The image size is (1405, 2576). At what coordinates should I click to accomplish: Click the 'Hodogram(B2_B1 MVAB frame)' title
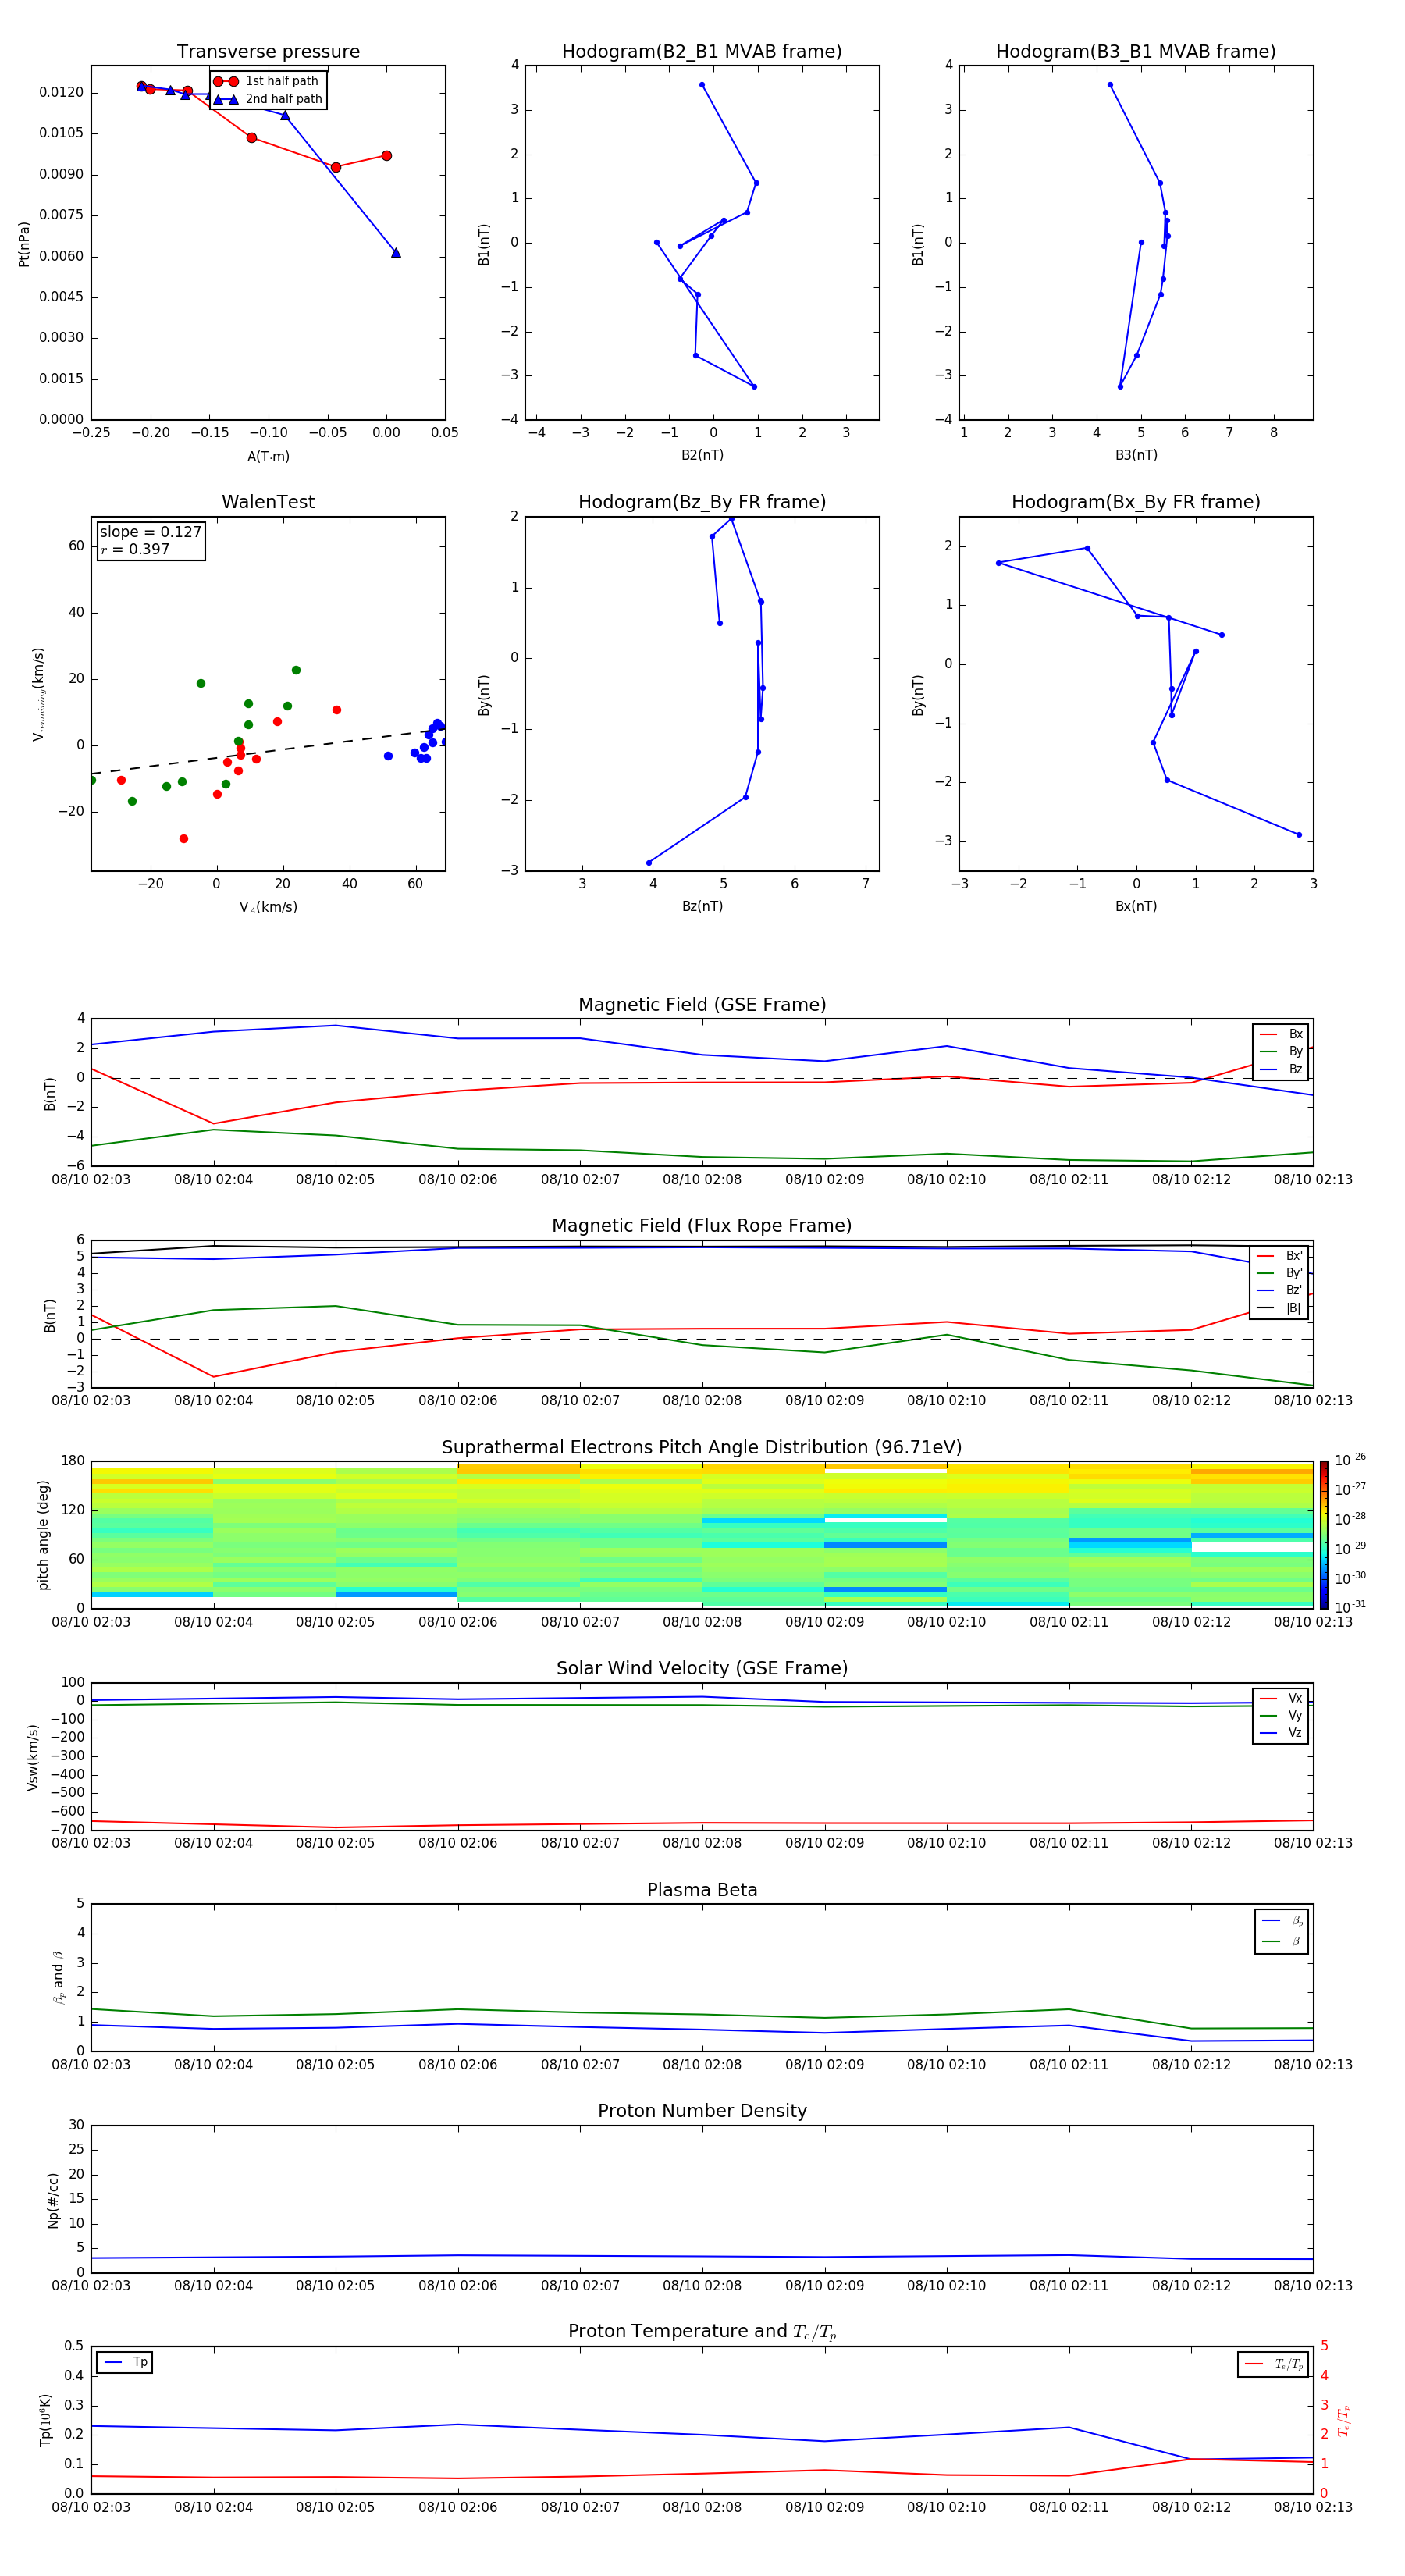pos(702,52)
